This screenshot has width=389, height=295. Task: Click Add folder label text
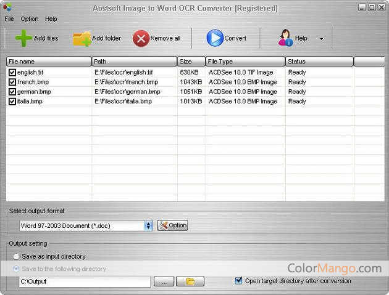[x=106, y=38]
